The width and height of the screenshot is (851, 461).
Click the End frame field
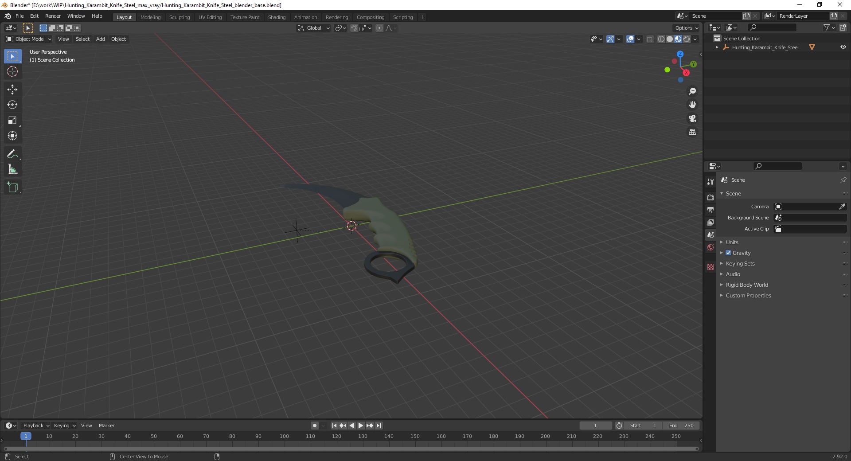tap(682, 426)
